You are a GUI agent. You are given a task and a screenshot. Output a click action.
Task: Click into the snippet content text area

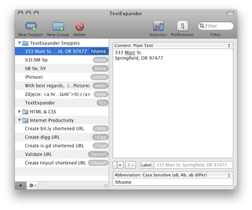pyautogui.click(x=173, y=103)
